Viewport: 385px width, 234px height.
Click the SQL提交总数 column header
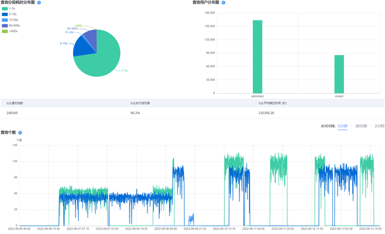coord(15,103)
